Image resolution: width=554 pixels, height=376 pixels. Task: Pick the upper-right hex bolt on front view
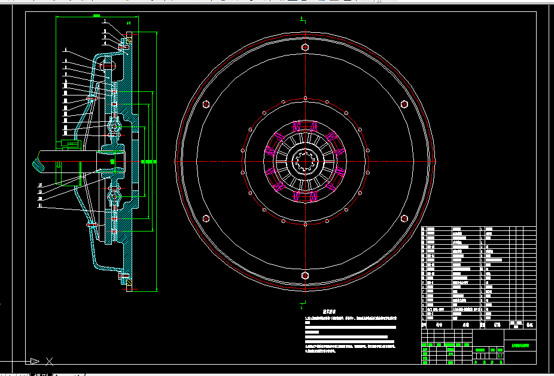(404, 104)
